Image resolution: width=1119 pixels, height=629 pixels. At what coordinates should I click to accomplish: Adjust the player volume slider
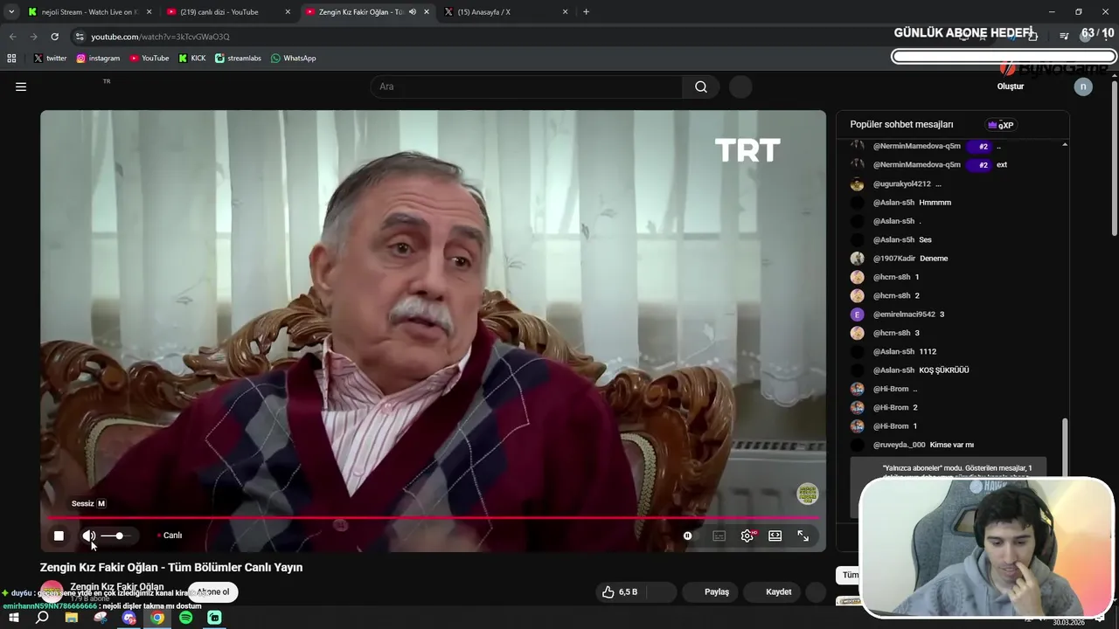(x=115, y=536)
